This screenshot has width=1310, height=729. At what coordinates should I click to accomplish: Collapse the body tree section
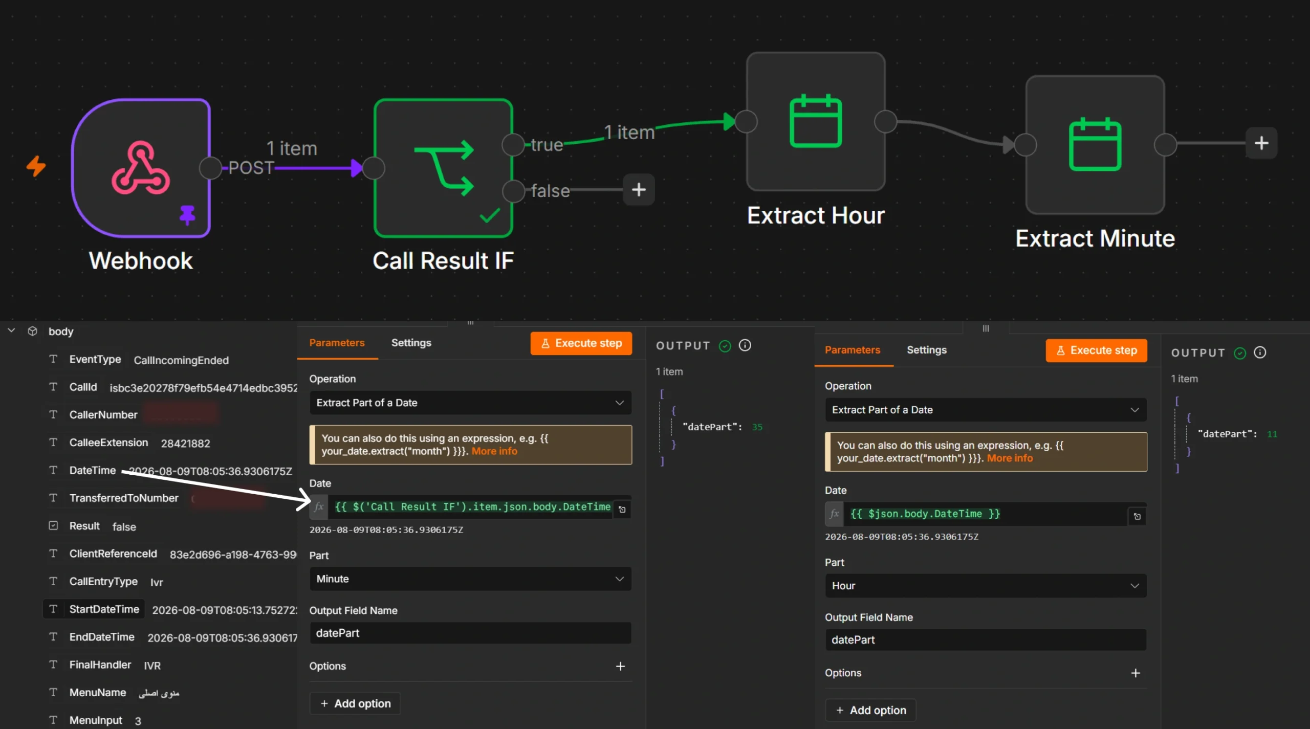pyautogui.click(x=11, y=330)
